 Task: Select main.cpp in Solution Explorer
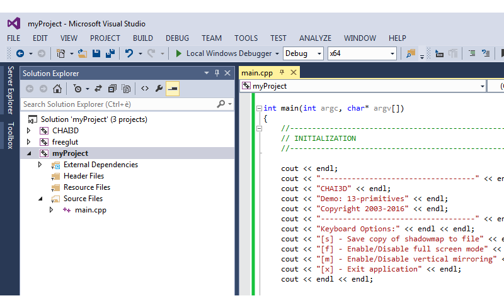90,210
